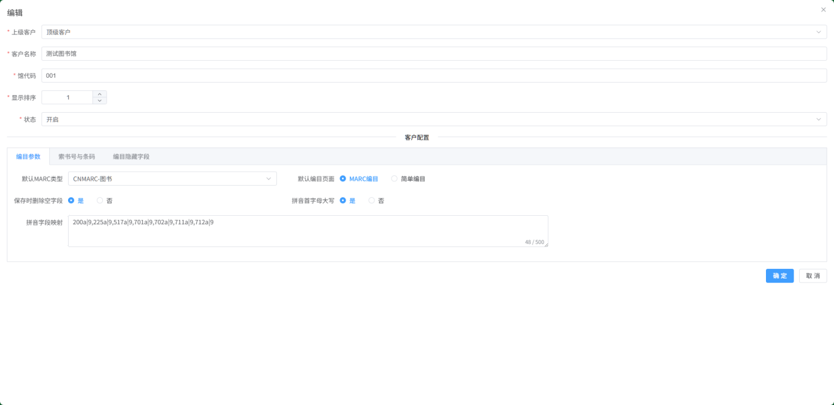
Task: Click the 编辑 dialog title
Action: pos(15,13)
